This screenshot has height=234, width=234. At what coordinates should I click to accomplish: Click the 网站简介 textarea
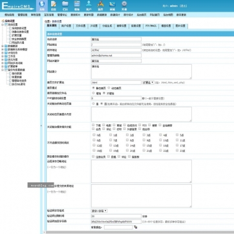tap(142, 72)
